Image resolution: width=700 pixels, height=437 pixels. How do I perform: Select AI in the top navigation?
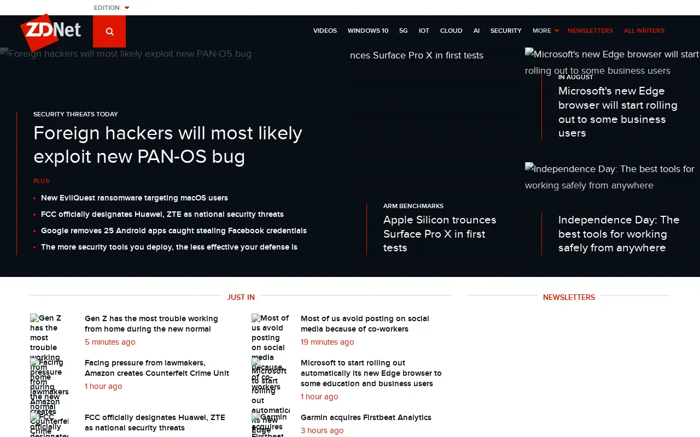[x=476, y=31]
